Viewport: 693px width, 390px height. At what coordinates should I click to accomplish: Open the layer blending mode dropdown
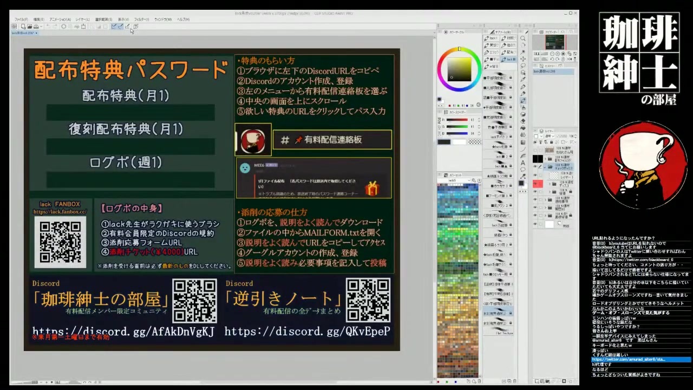(x=550, y=136)
